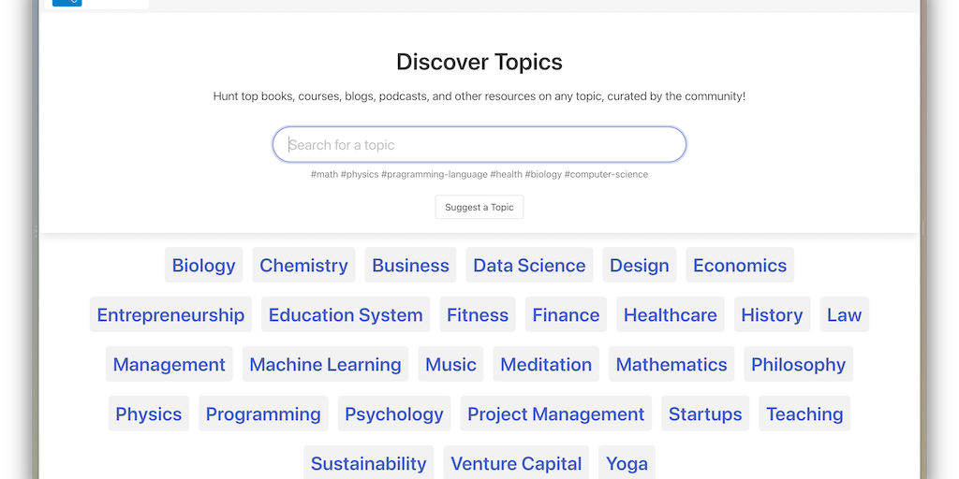Open the Mathematics topic

tap(671, 365)
